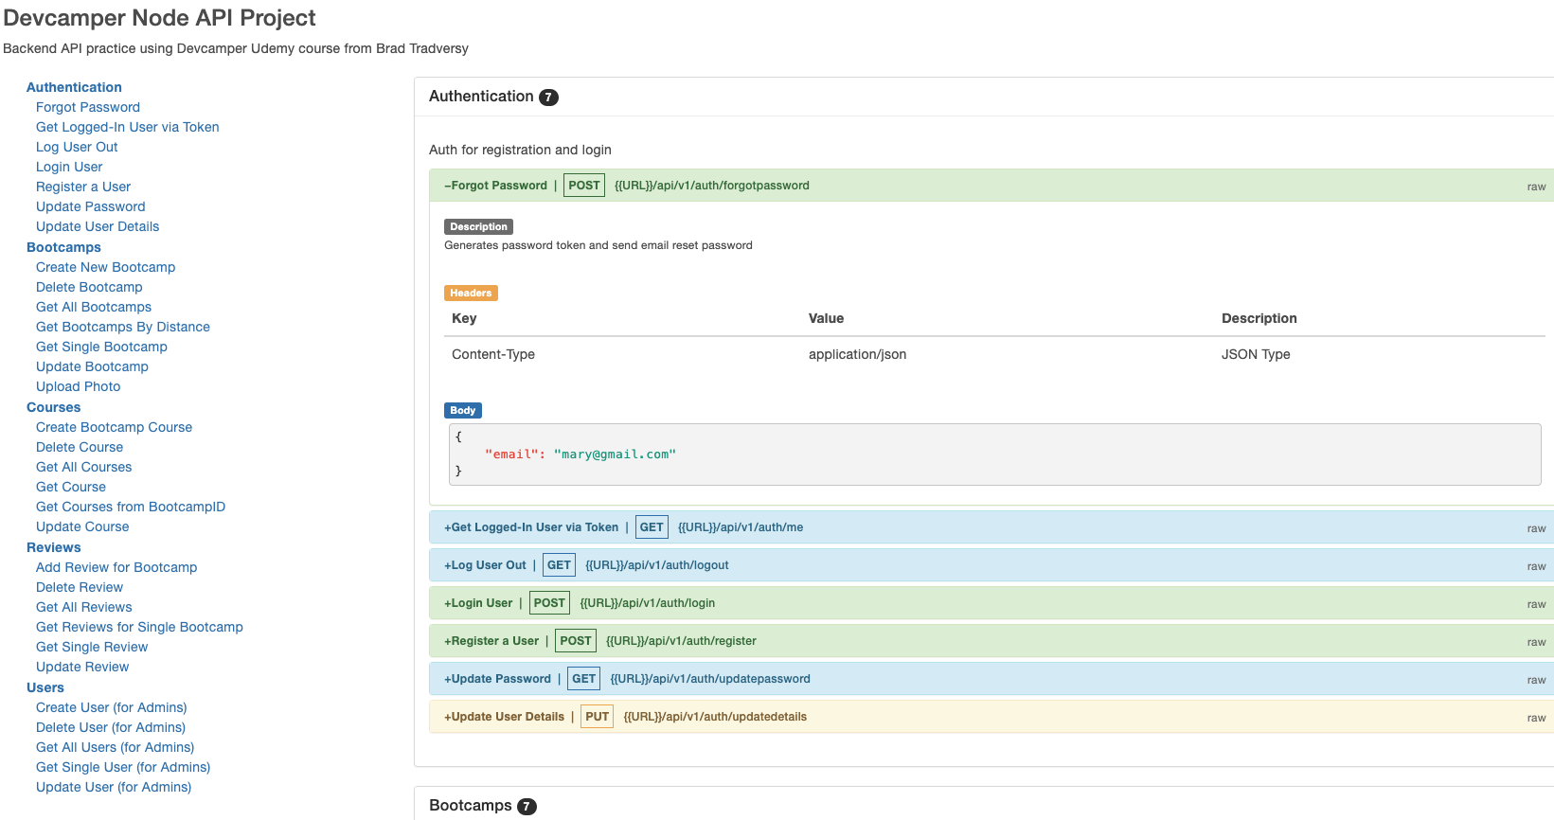Open Get Single Review link
Screen dimensions: 1554x820
click(92, 647)
